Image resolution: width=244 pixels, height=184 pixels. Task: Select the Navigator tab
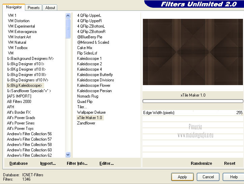coord(14,7)
